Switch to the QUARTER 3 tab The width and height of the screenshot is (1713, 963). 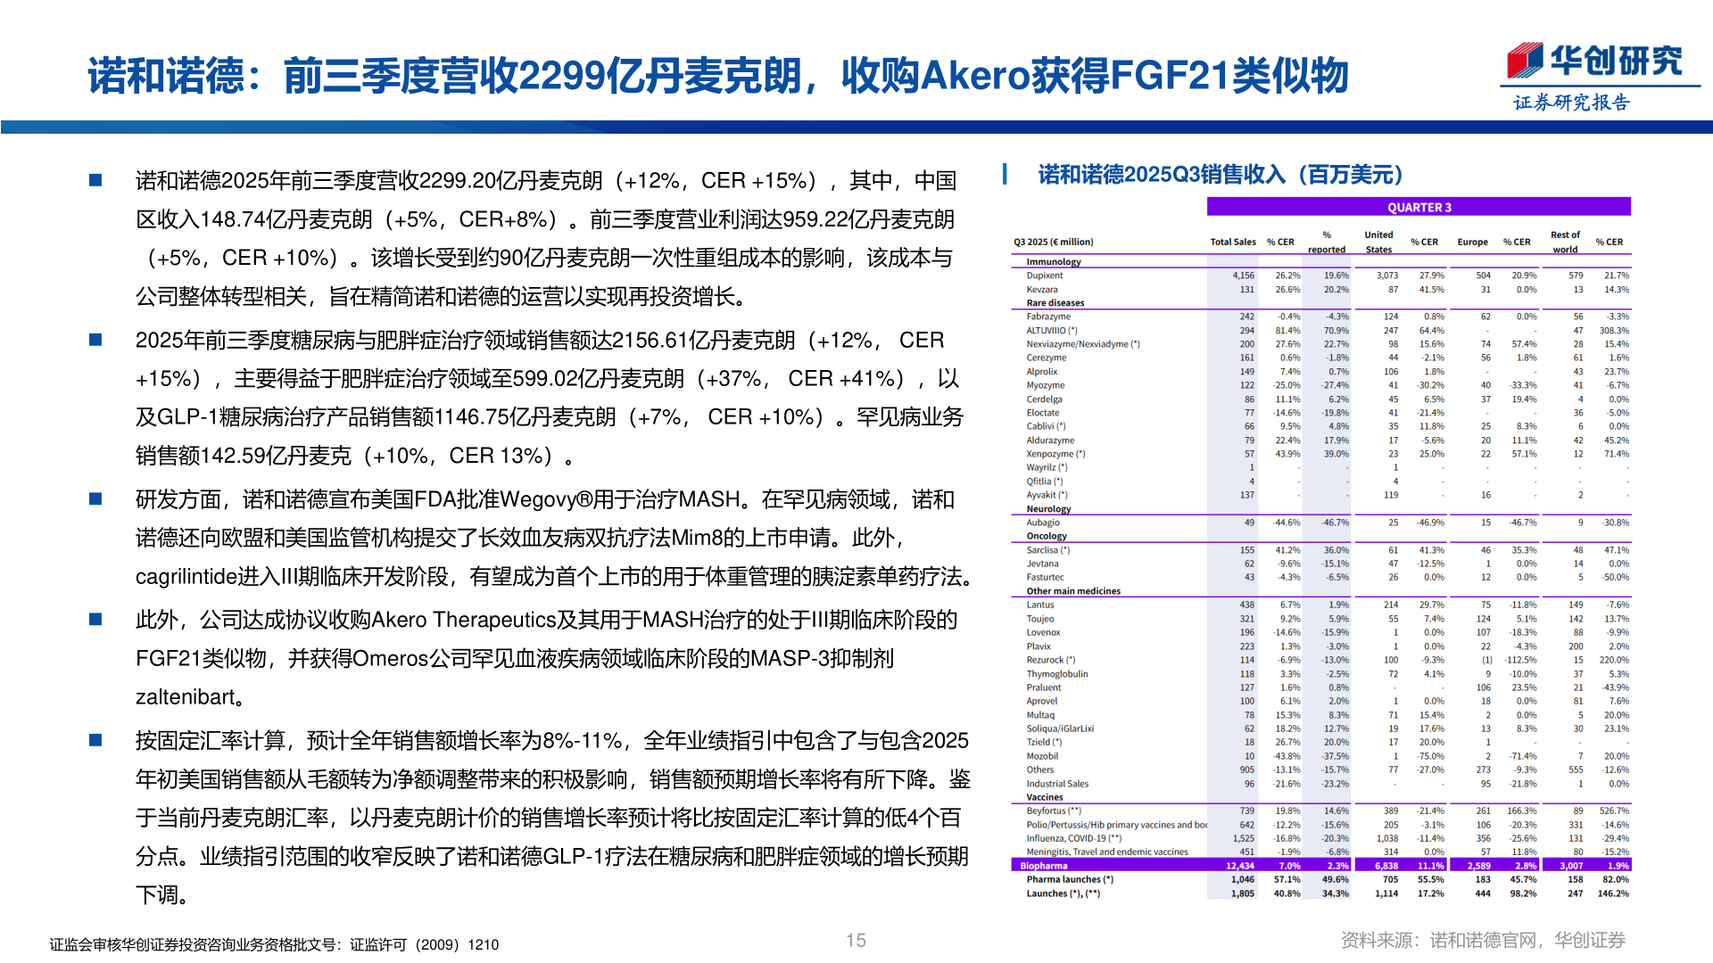pos(1419,206)
